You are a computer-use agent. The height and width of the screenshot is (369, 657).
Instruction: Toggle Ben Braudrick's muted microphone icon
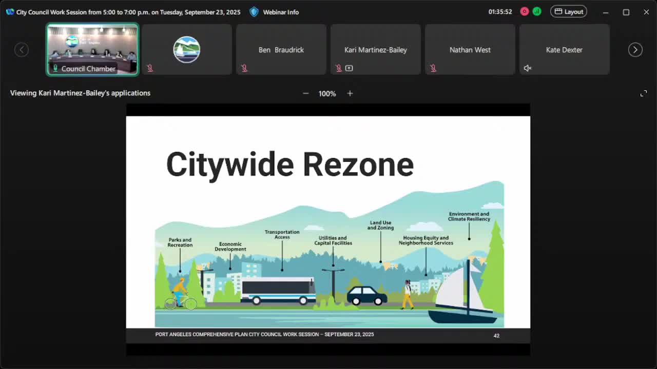click(244, 68)
